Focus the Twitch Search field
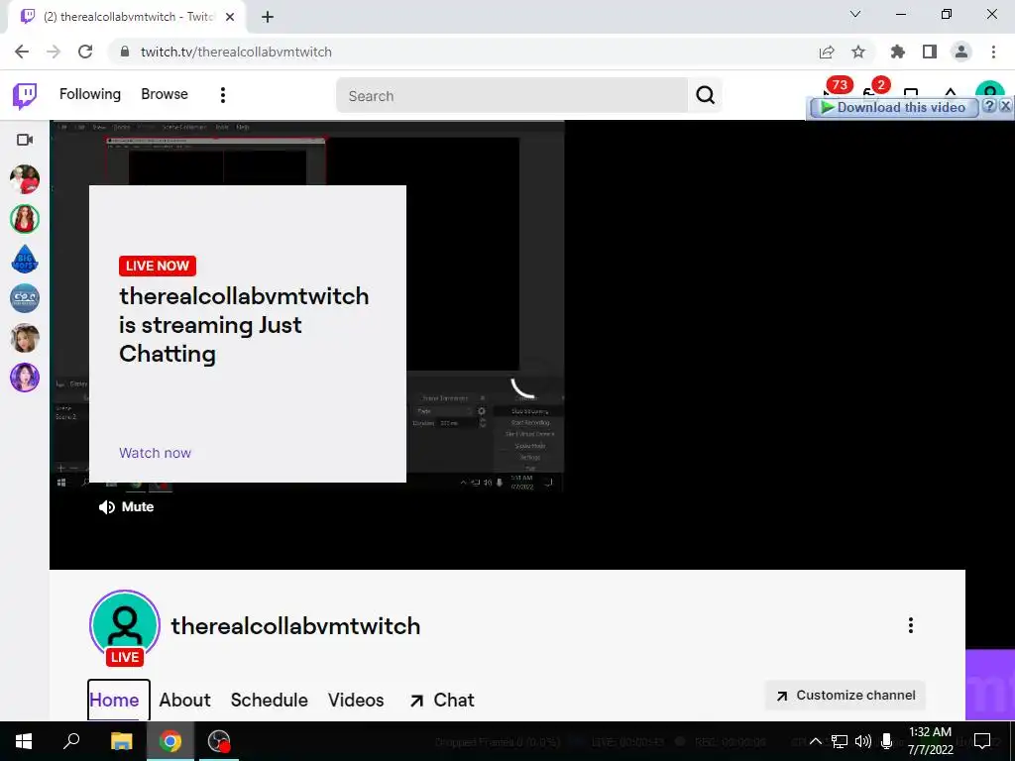 512,96
